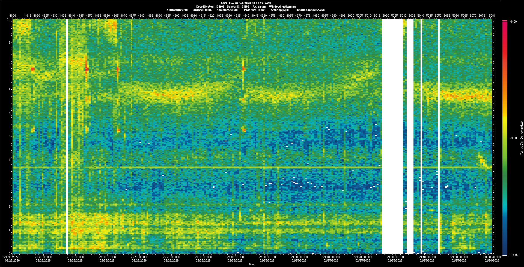524x267 pixels.
Task: Click the "SensorID:121f08" header text
Action: 238,7
